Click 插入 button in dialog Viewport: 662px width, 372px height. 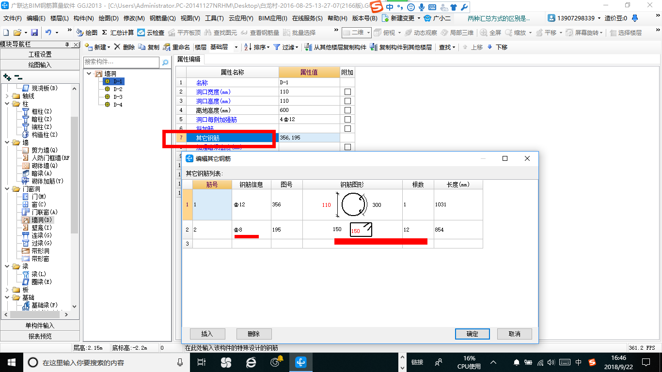point(207,334)
